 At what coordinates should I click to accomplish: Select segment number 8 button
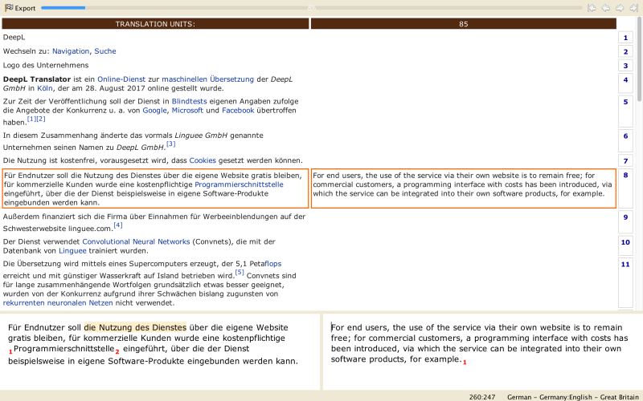click(625, 188)
